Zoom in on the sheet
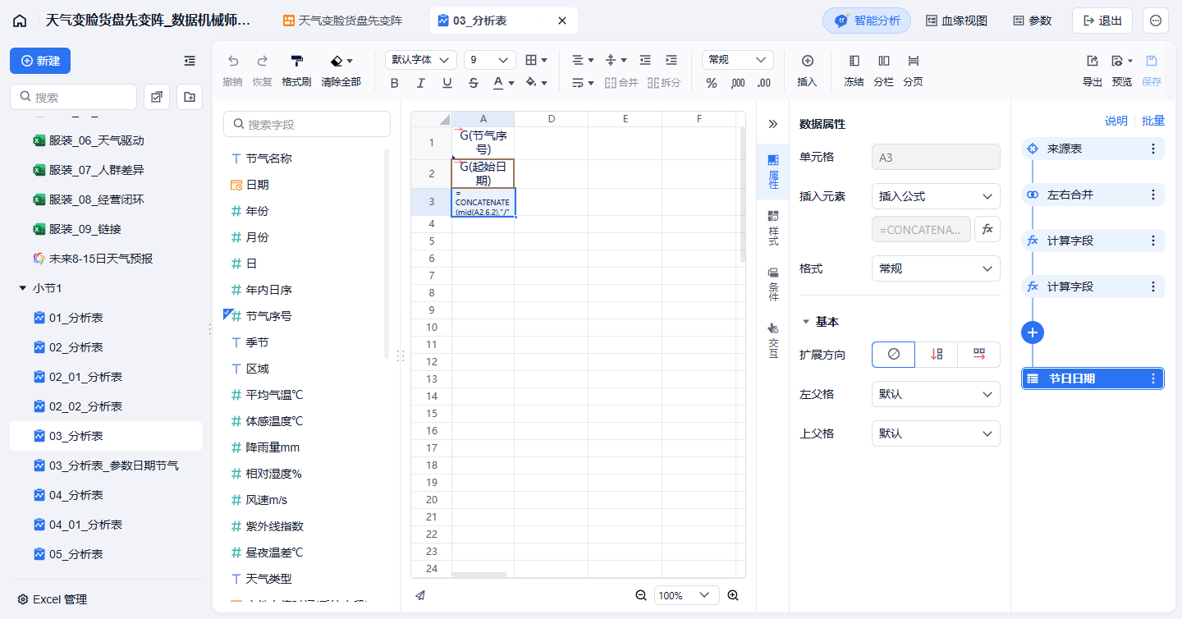The image size is (1182, 619). pyautogui.click(x=733, y=595)
